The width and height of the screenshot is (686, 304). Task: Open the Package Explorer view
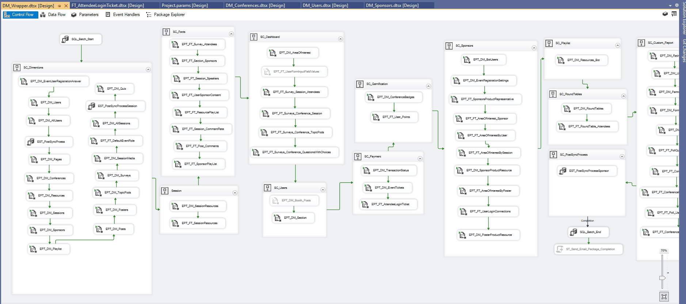point(165,15)
